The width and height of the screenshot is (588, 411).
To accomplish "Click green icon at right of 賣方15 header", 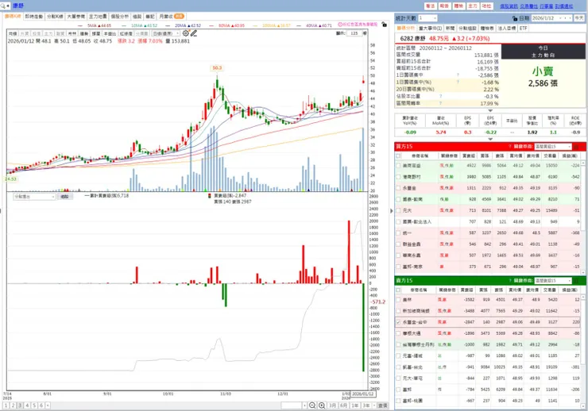I will (577, 280).
